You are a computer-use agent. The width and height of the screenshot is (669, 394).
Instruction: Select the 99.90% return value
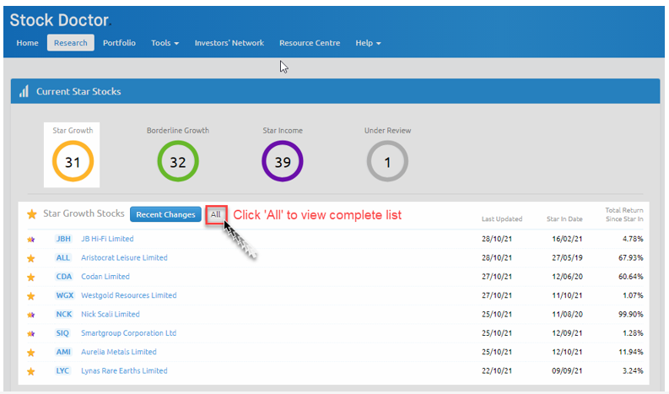(630, 314)
